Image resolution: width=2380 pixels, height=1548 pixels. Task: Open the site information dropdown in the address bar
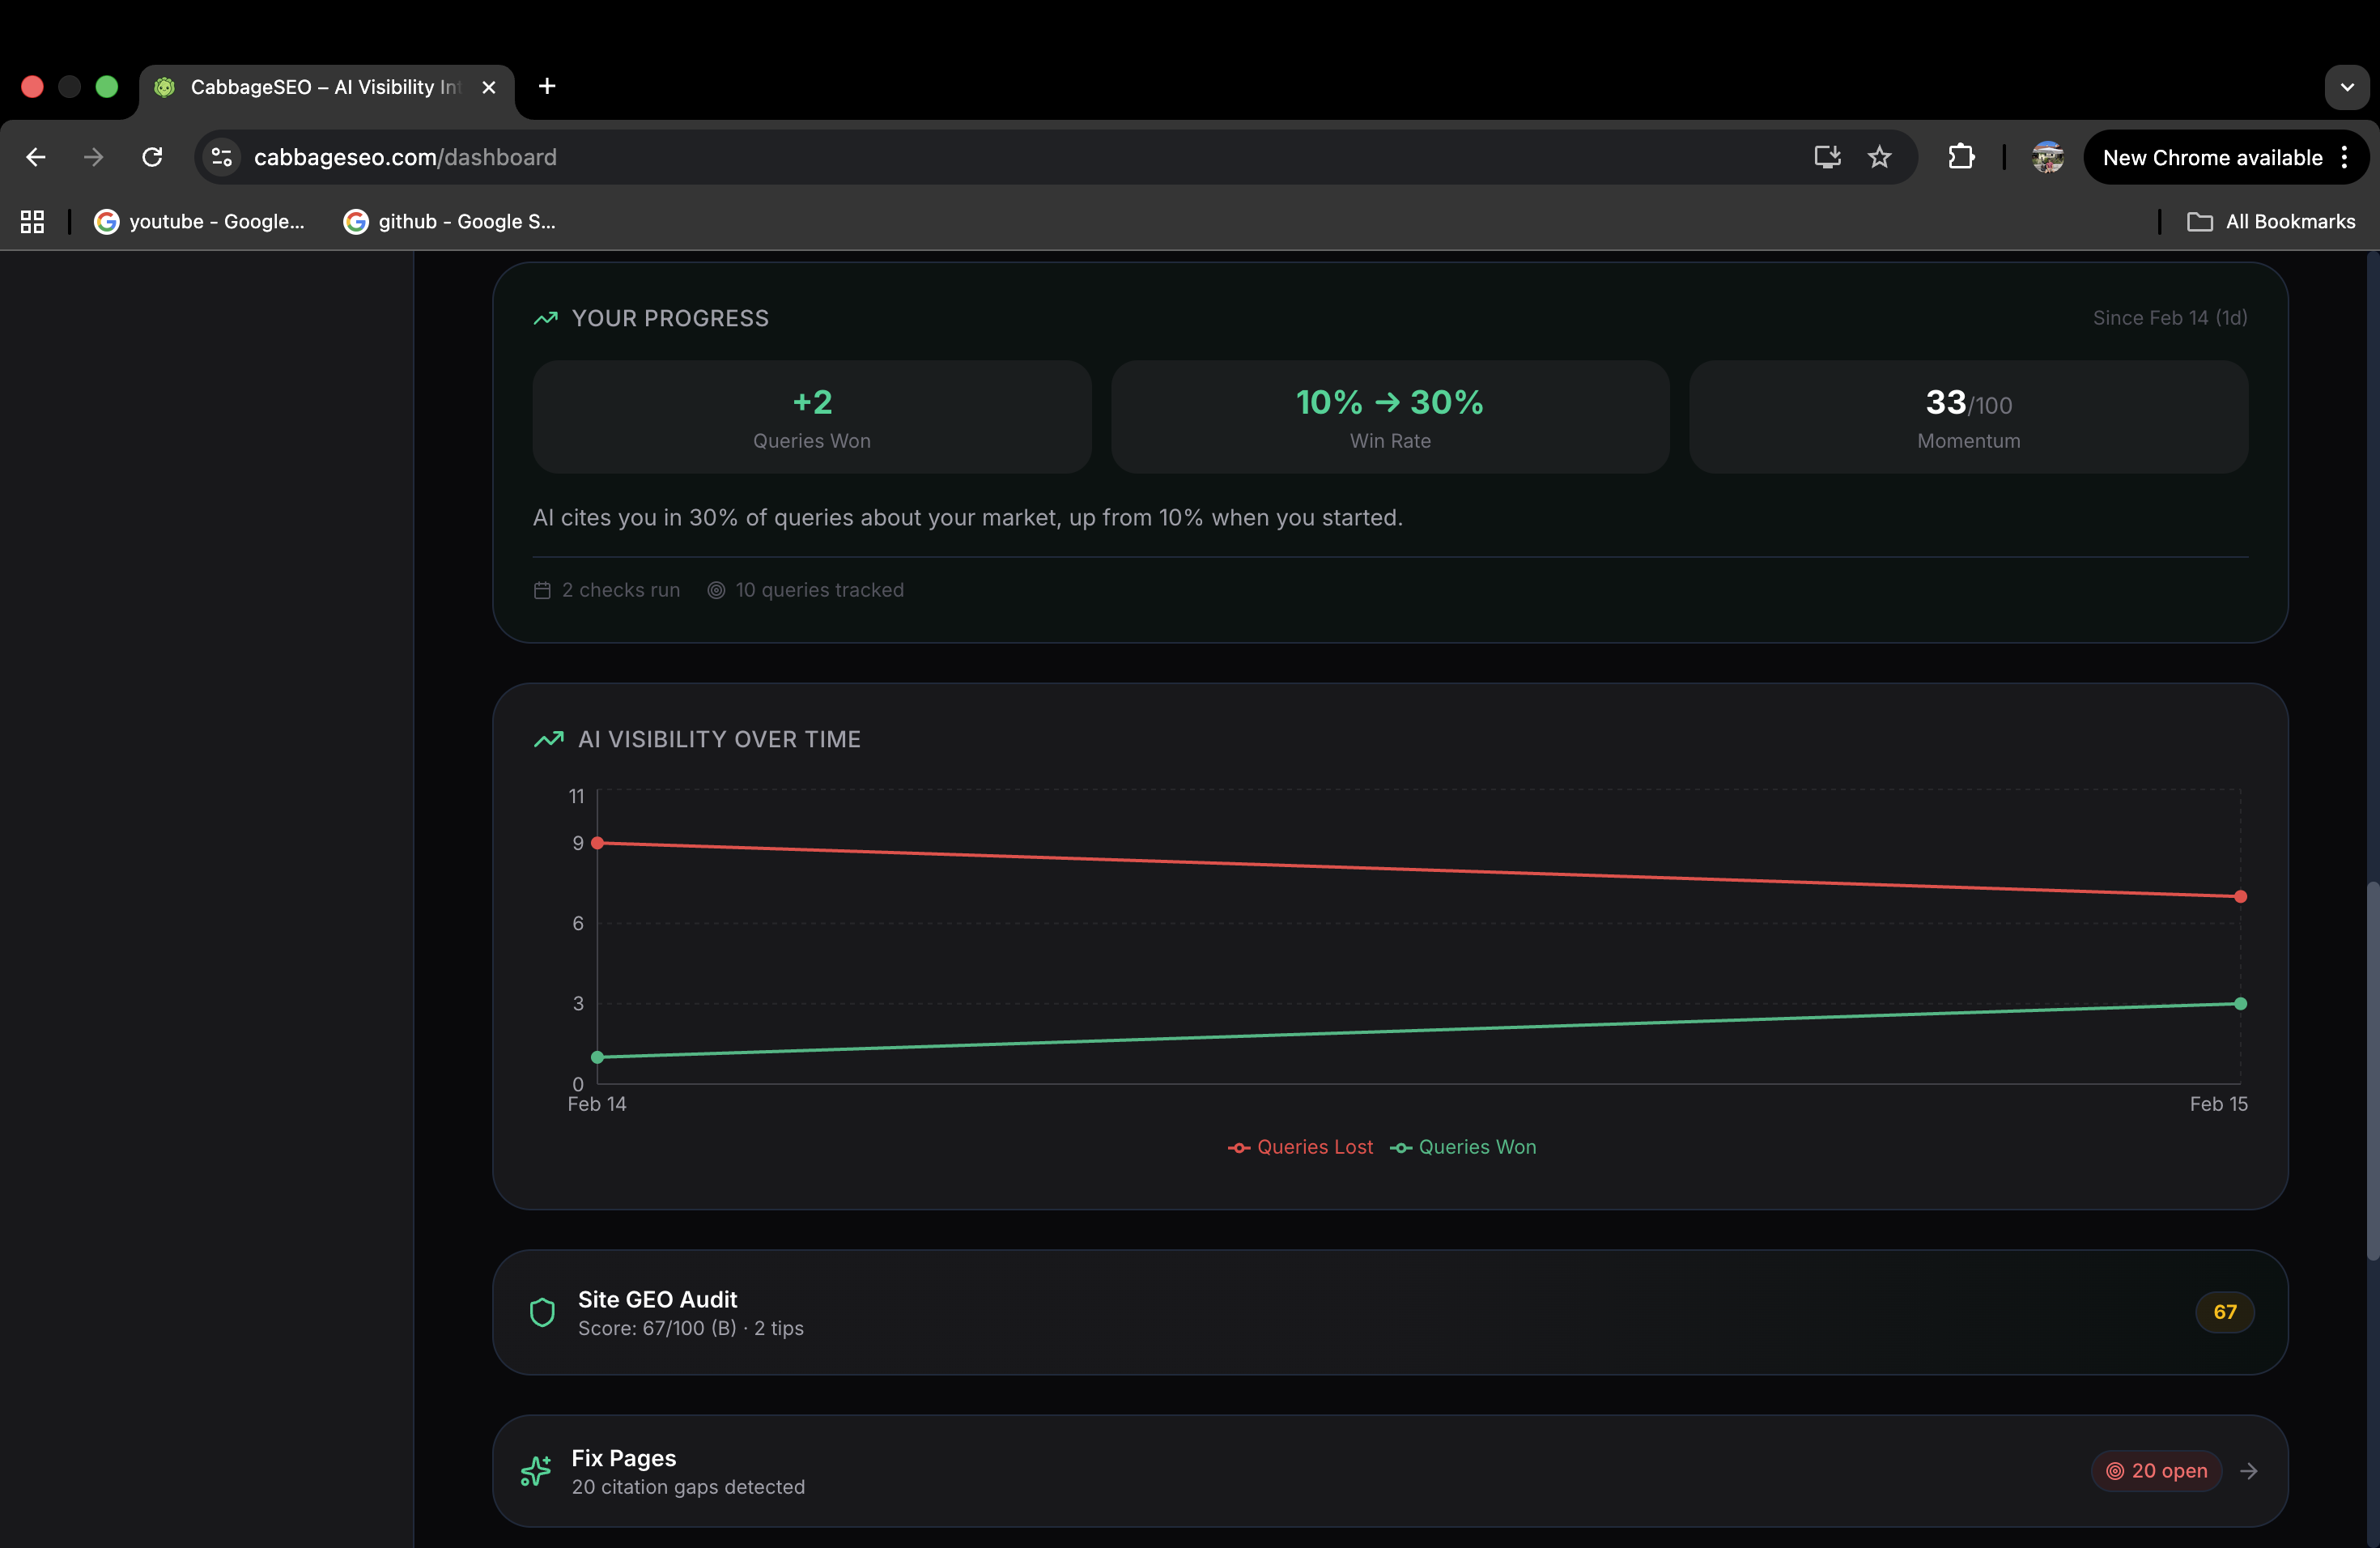(x=219, y=157)
